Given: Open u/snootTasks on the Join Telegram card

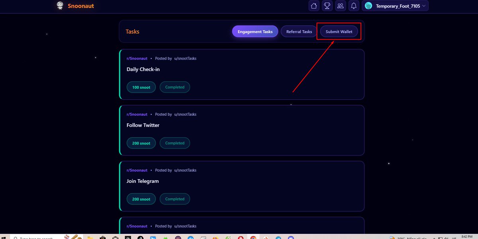Looking at the screenshot, I should point(185,170).
